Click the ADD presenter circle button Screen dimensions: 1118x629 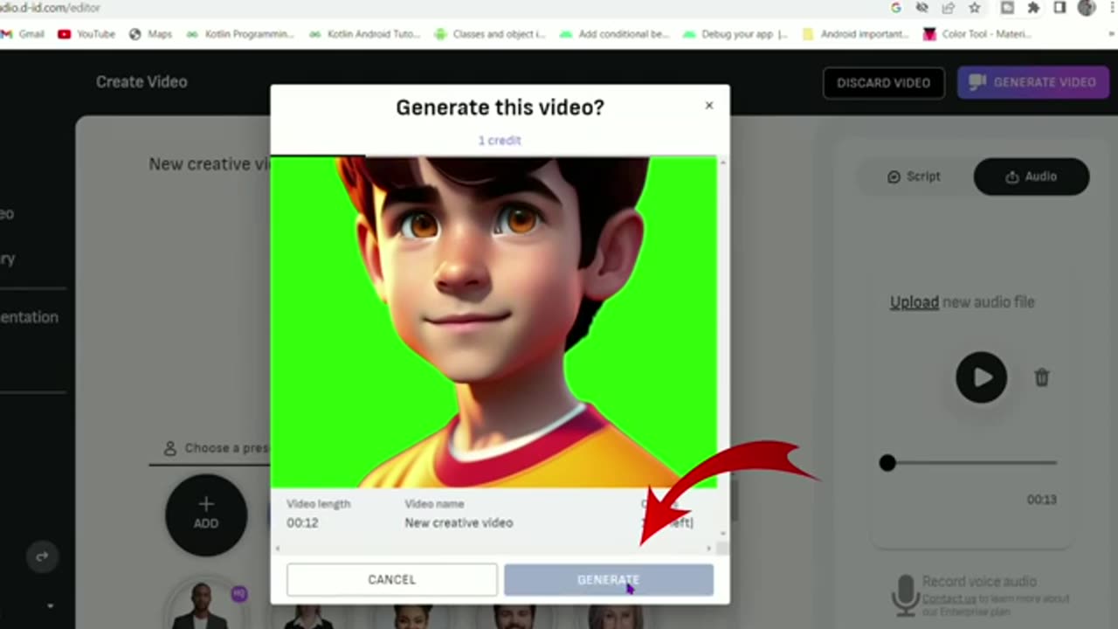206,515
